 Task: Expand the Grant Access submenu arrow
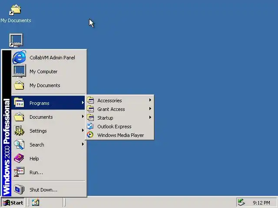[x=150, y=109]
